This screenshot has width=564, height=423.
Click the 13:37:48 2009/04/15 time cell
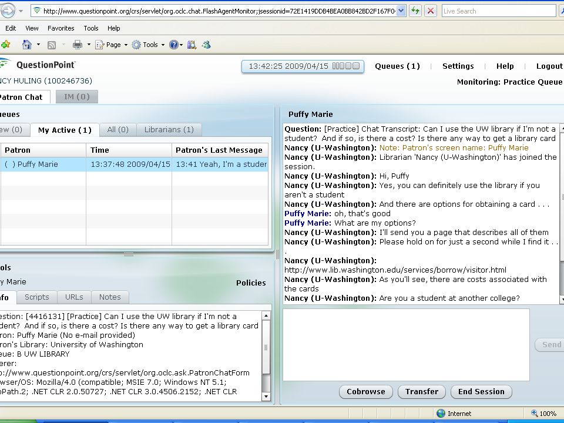tap(130, 164)
